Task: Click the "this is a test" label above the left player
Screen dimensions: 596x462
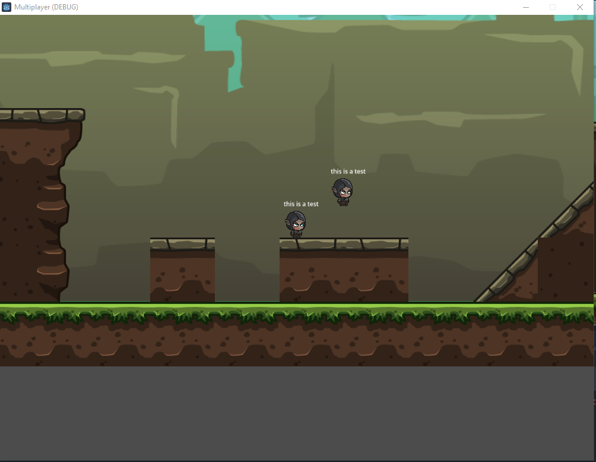Action: pos(301,204)
